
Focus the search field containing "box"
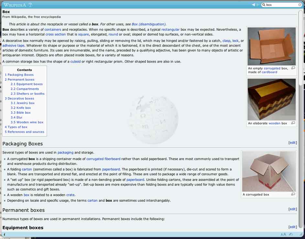point(282,5)
